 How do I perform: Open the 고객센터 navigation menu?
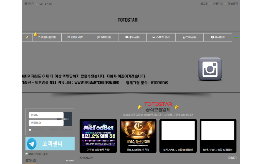190,37
